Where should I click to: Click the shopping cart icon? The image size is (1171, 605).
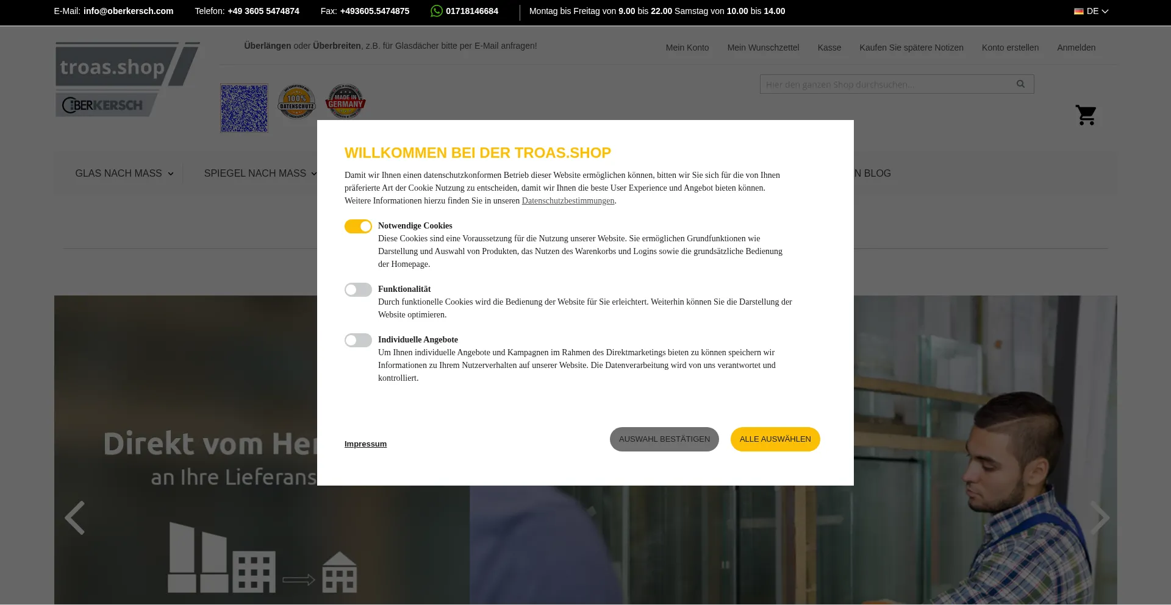click(1086, 115)
